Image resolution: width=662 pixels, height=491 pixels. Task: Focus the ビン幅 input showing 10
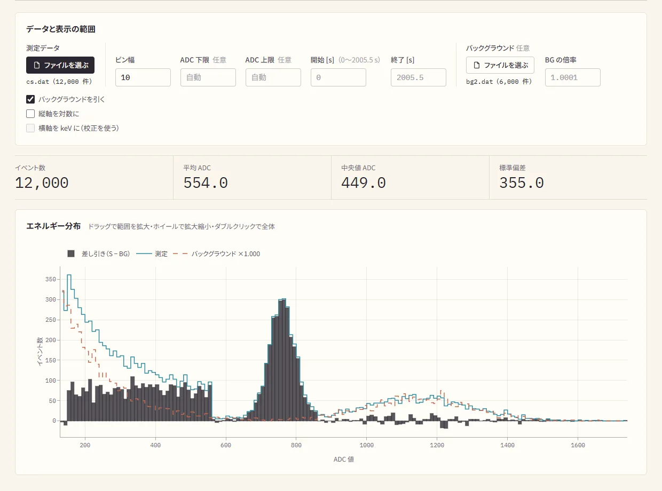[x=143, y=77]
